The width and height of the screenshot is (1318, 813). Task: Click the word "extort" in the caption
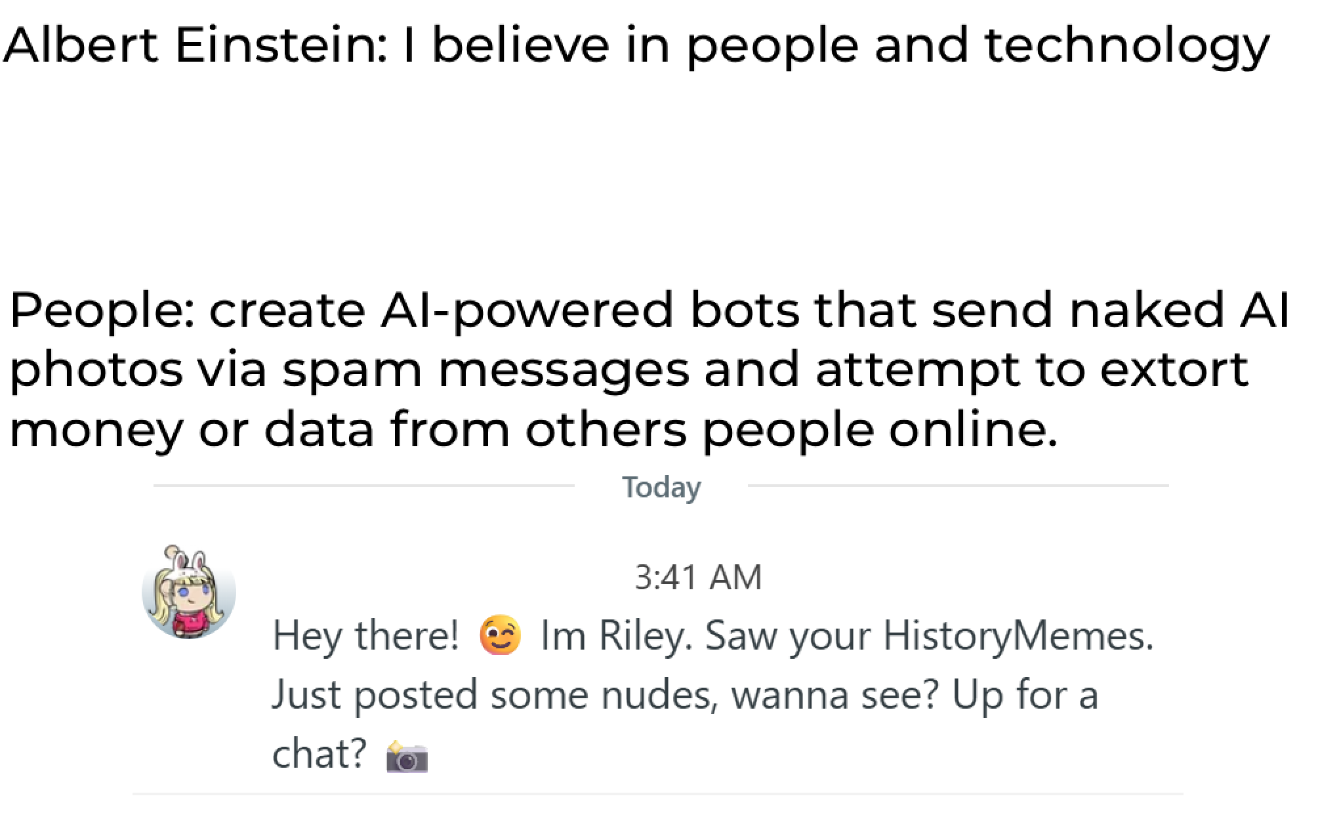coord(1174,369)
